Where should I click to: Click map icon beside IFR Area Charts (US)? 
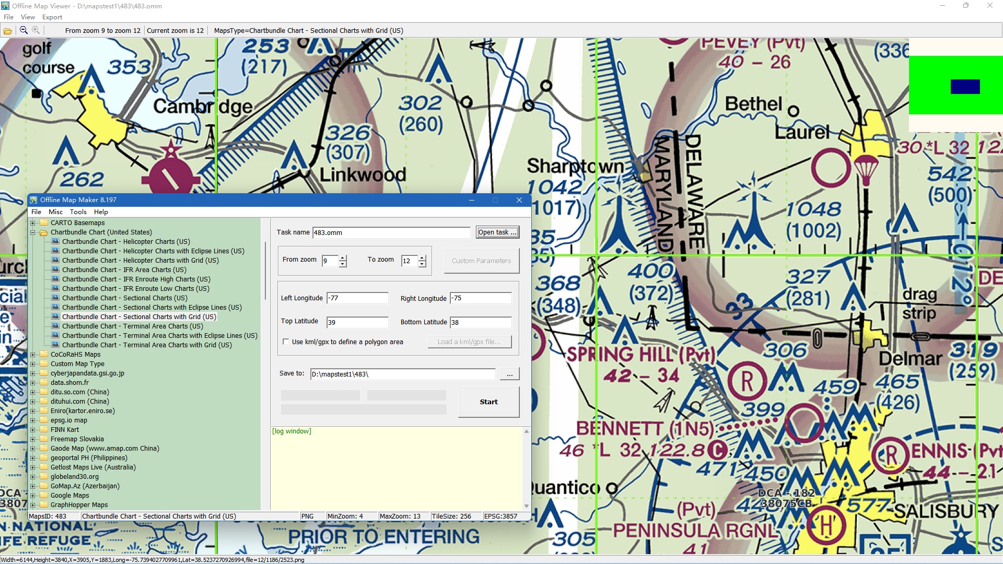pos(55,270)
